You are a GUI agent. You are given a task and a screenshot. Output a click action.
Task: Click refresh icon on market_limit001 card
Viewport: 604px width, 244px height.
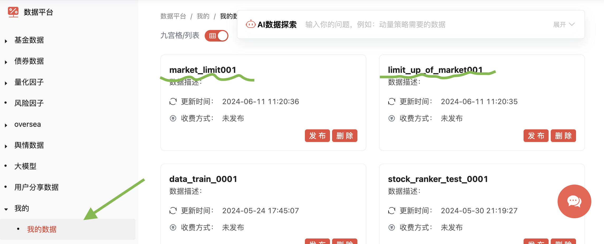click(x=173, y=101)
